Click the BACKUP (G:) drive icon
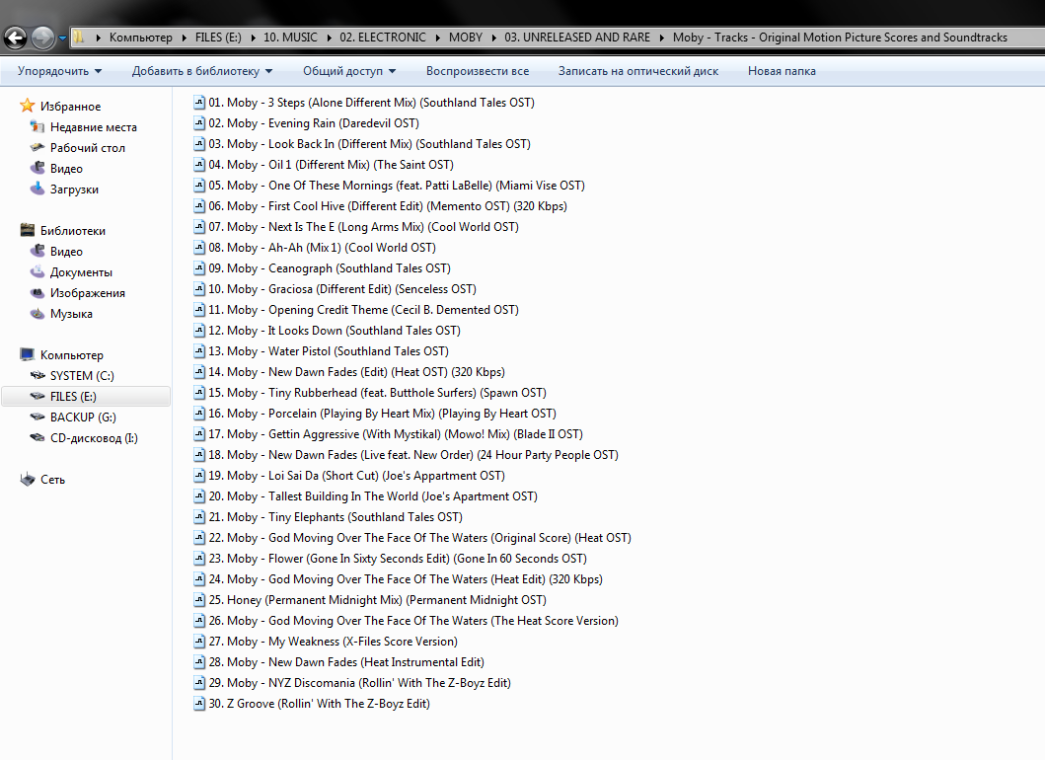Image resolution: width=1045 pixels, height=760 pixels. coord(37,417)
